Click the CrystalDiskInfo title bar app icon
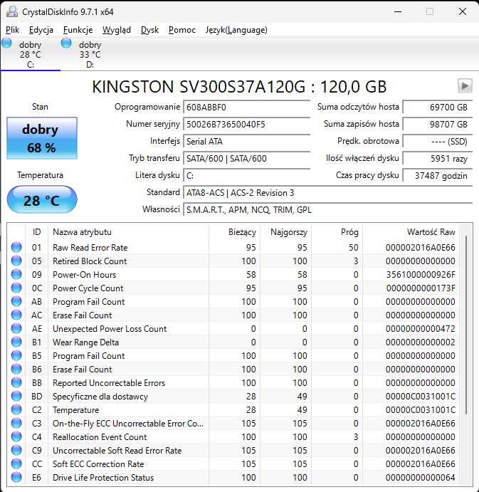This screenshot has width=479, height=492. pos(12,12)
